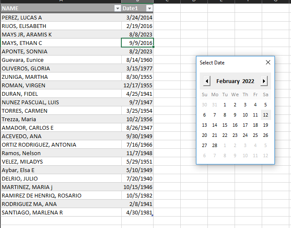The width and height of the screenshot is (291, 228).
Task: Select cell MARTINEZ, MARIA j
Action: (61, 187)
